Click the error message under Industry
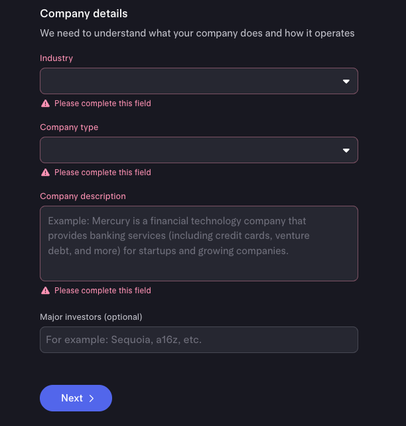The height and width of the screenshot is (426, 406). click(x=103, y=104)
